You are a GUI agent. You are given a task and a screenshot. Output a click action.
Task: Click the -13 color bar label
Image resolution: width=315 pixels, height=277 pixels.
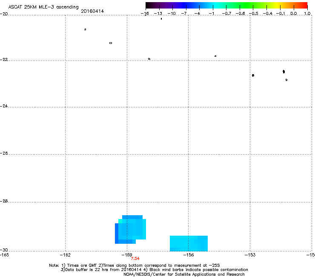coord(158,14)
